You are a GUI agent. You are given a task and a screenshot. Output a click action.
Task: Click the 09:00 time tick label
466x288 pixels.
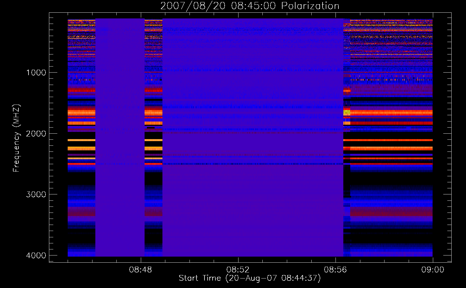pos(433,270)
